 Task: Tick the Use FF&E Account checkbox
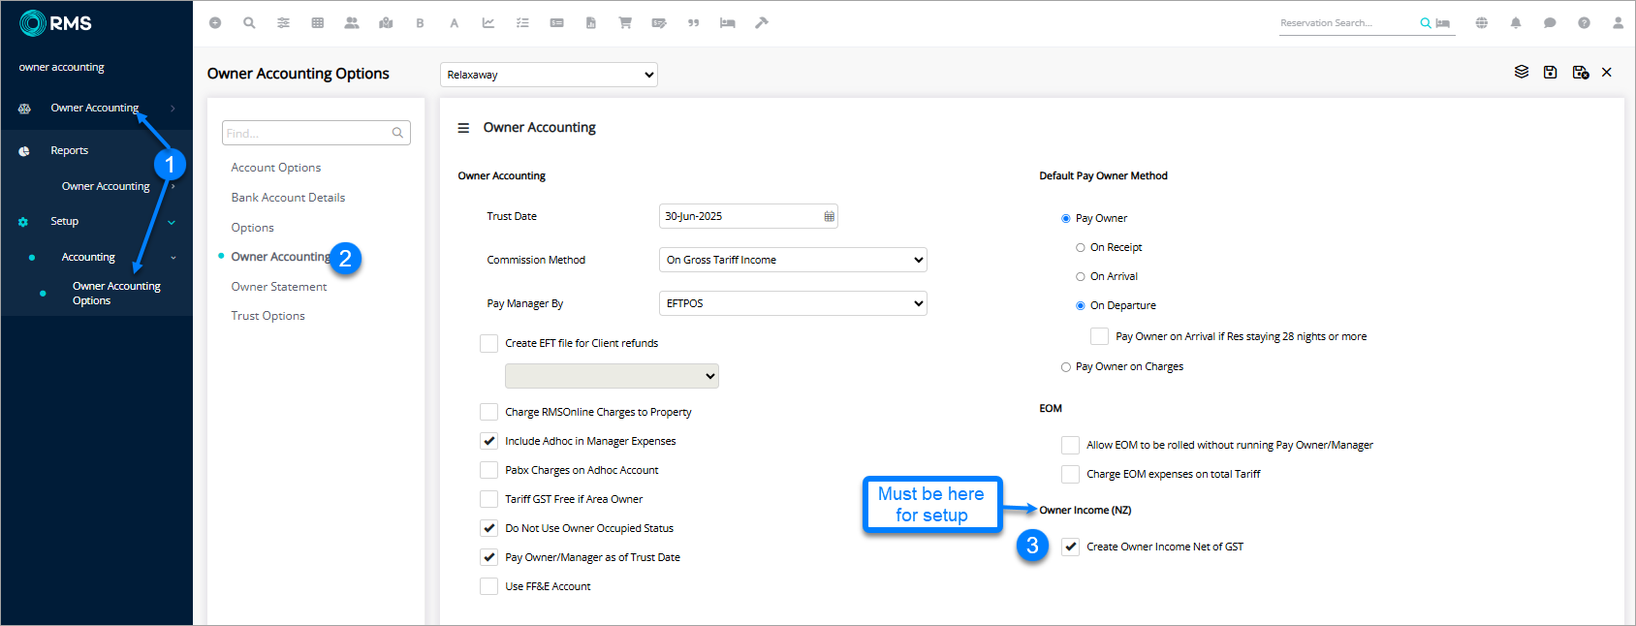click(x=489, y=587)
